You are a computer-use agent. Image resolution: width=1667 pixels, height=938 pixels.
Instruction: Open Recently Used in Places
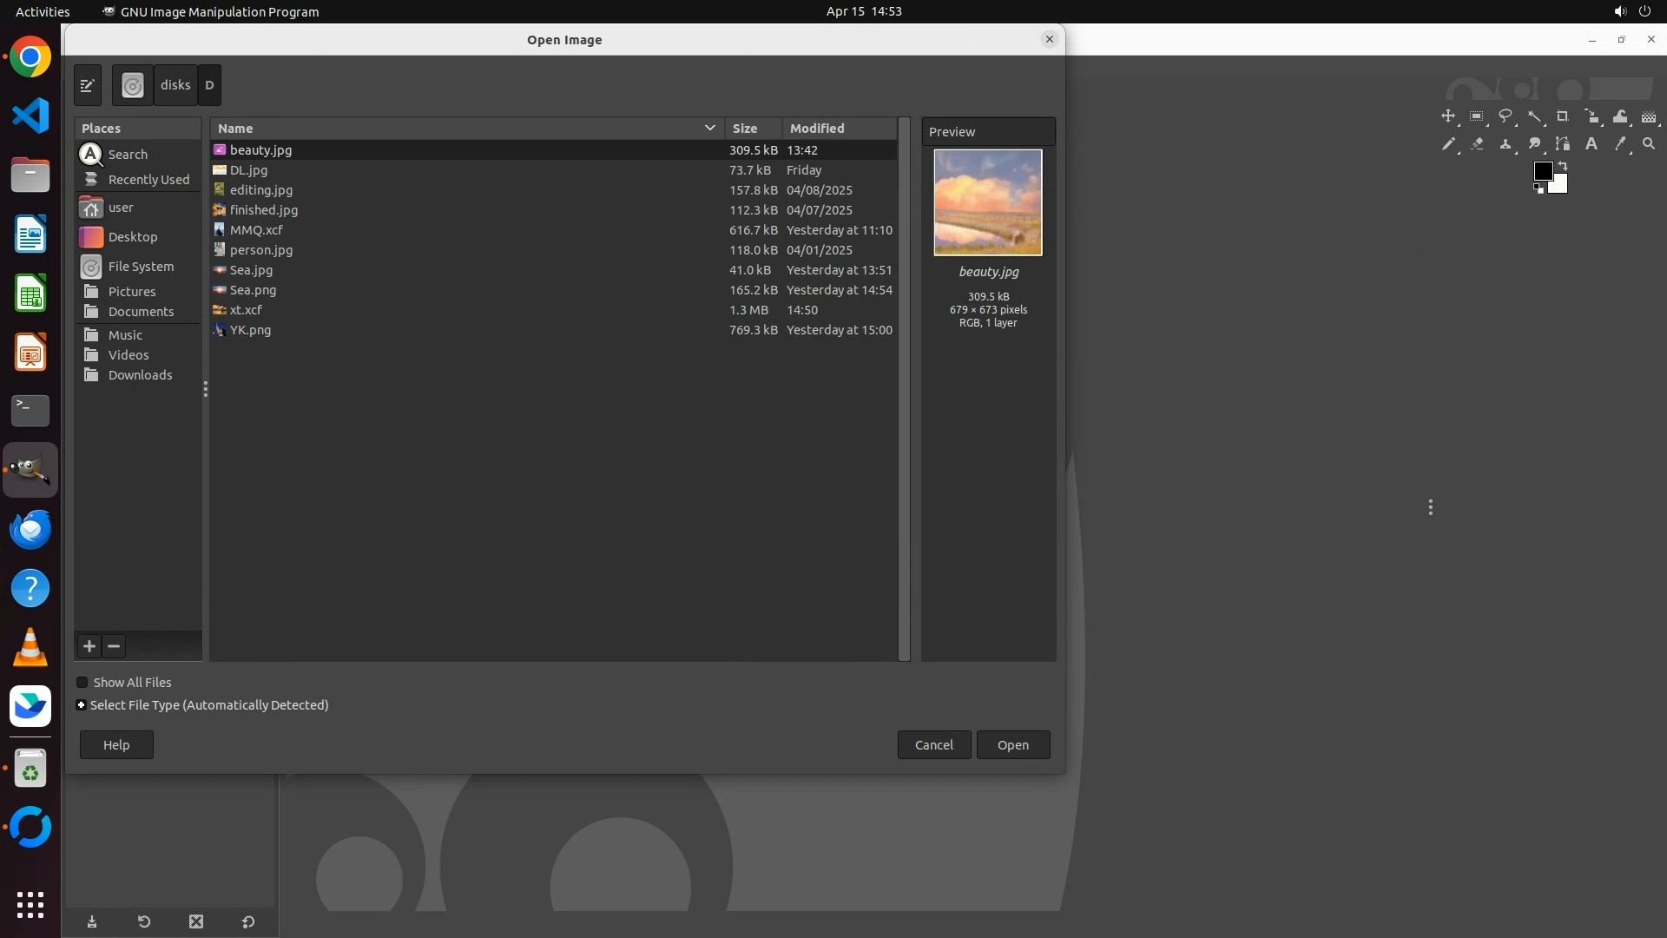(x=148, y=180)
